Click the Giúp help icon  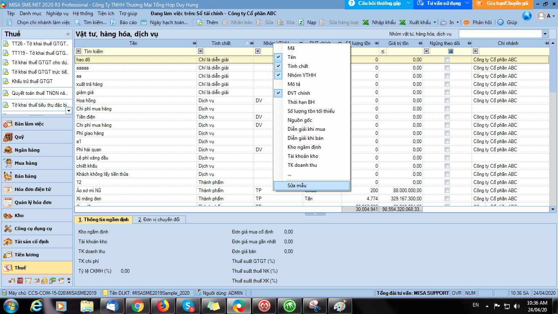click(500, 22)
